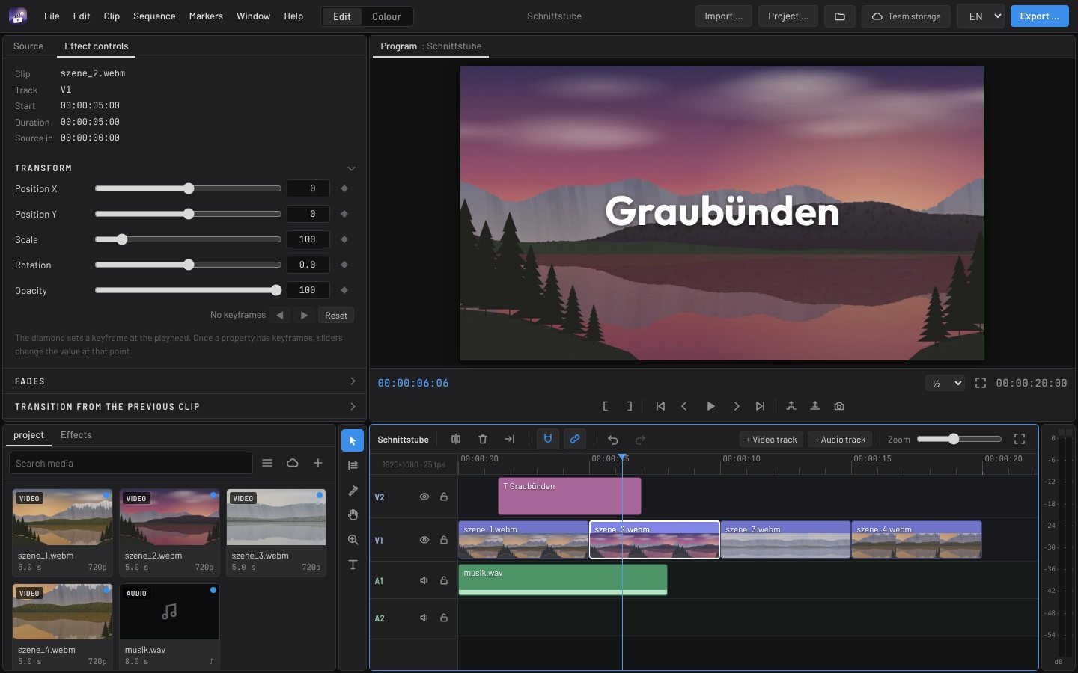Image resolution: width=1078 pixels, height=673 pixels.
Task: Jump to sequence start
Action: click(x=660, y=406)
